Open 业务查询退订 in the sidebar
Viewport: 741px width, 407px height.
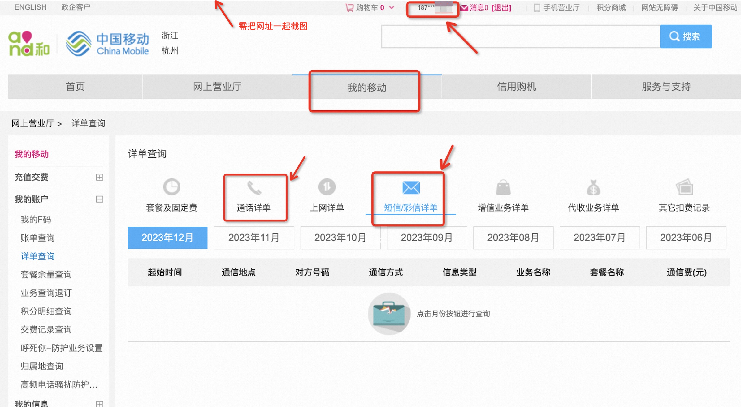tap(46, 293)
